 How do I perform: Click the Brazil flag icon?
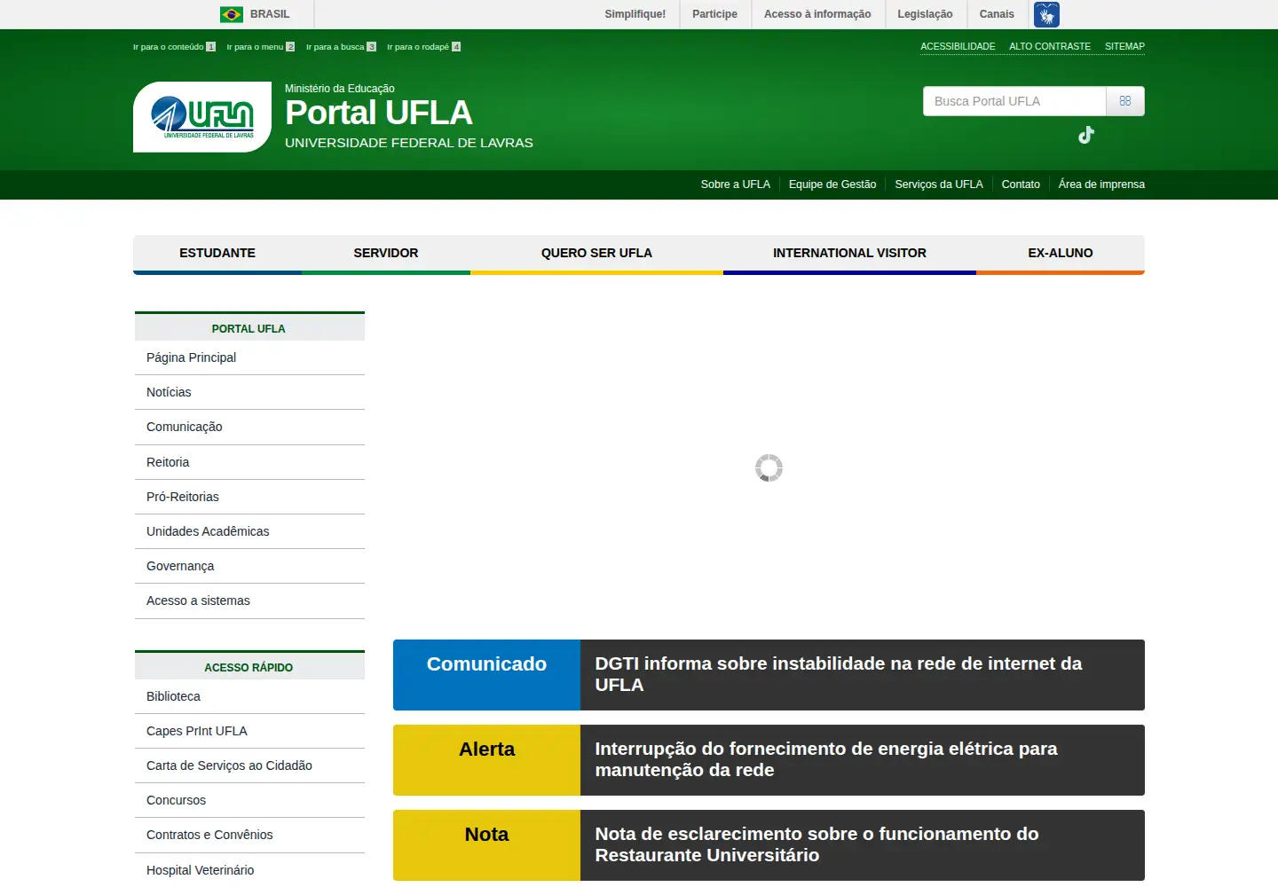click(232, 14)
